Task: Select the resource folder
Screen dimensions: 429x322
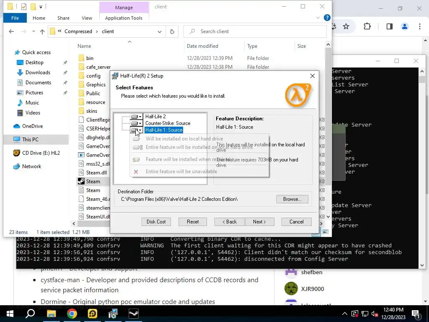Action: [96, 102]
